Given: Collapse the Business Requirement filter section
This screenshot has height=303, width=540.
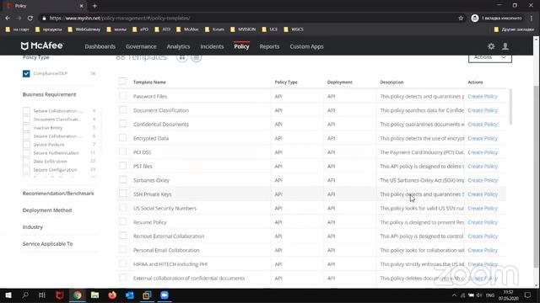Looking at the screenshot, I should 49,94.
